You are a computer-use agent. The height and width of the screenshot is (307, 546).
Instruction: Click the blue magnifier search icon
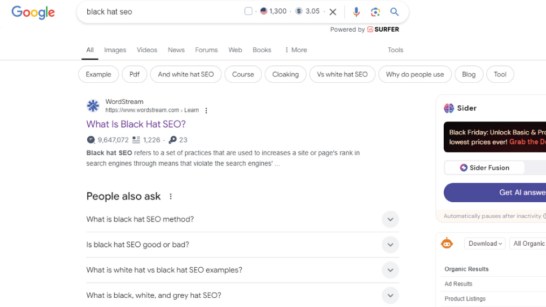pyautogui.click(x=394, y=12)
